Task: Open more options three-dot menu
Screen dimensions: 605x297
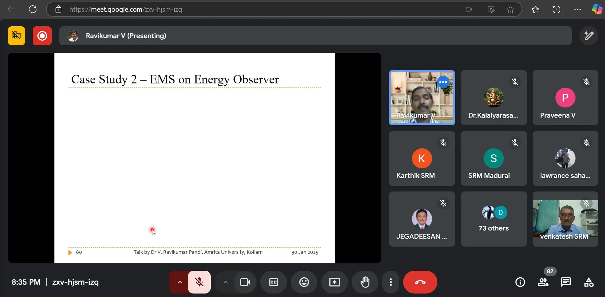Action: 391,282
